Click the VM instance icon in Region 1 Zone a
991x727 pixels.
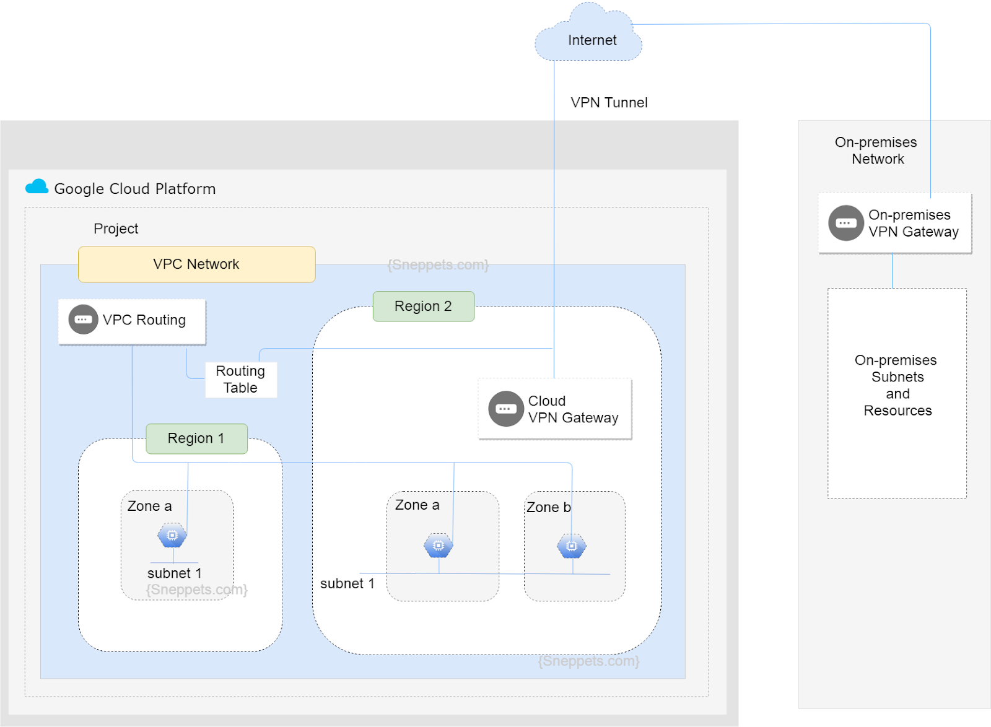pos(172,536)
